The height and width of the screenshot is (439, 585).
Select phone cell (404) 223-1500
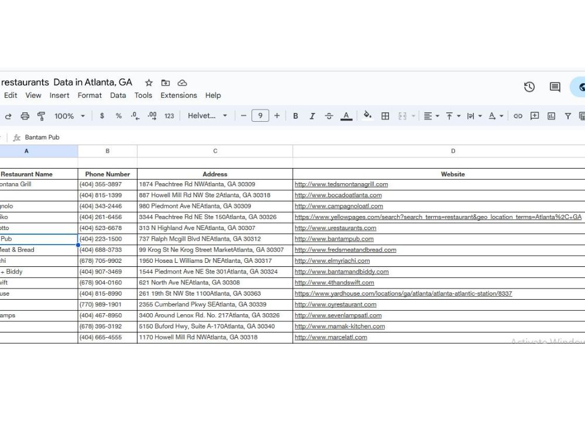pyautogui.click(x=108, y=239)
